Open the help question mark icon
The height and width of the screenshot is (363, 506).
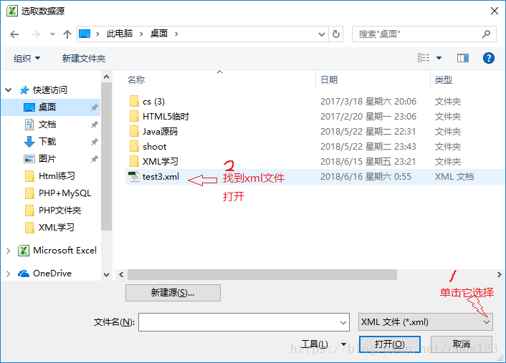(x=489, y=58)
